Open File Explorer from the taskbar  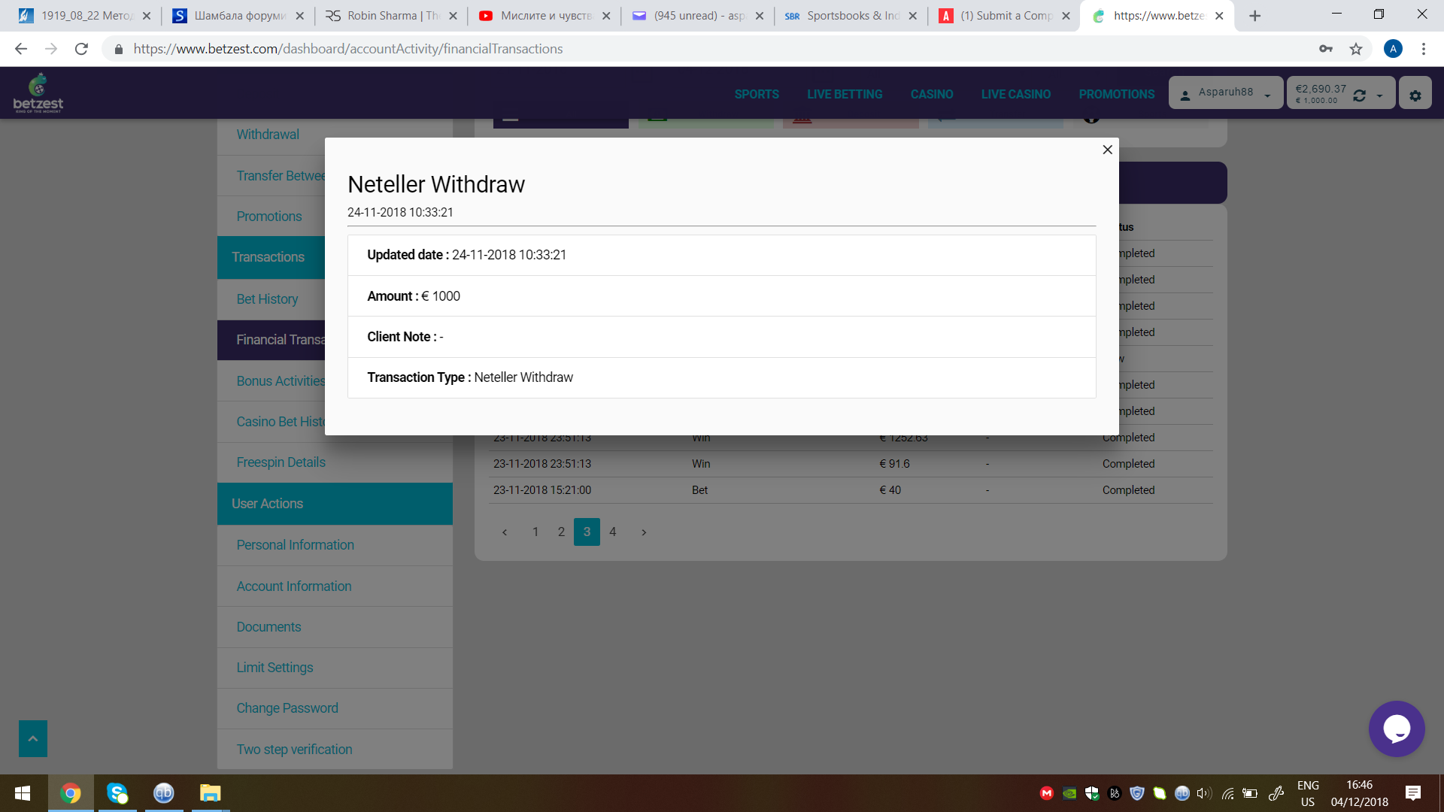210,793
